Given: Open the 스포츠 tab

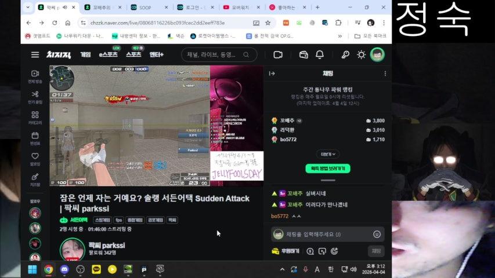Looking at the screenshot, I should point(133,54).
